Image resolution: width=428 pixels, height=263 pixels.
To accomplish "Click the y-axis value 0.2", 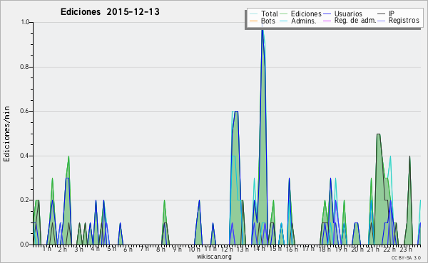I will click(x=25, y=200).
